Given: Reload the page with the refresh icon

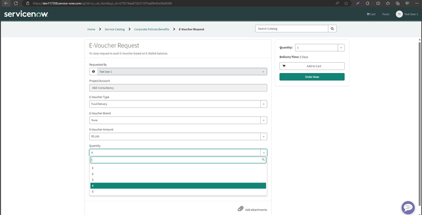Looking at the screenshot, I should pos(16,3).
